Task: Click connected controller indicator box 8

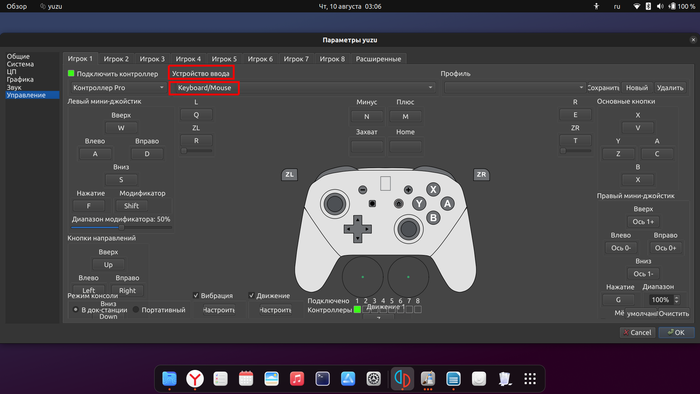Action: pos(418,309)
